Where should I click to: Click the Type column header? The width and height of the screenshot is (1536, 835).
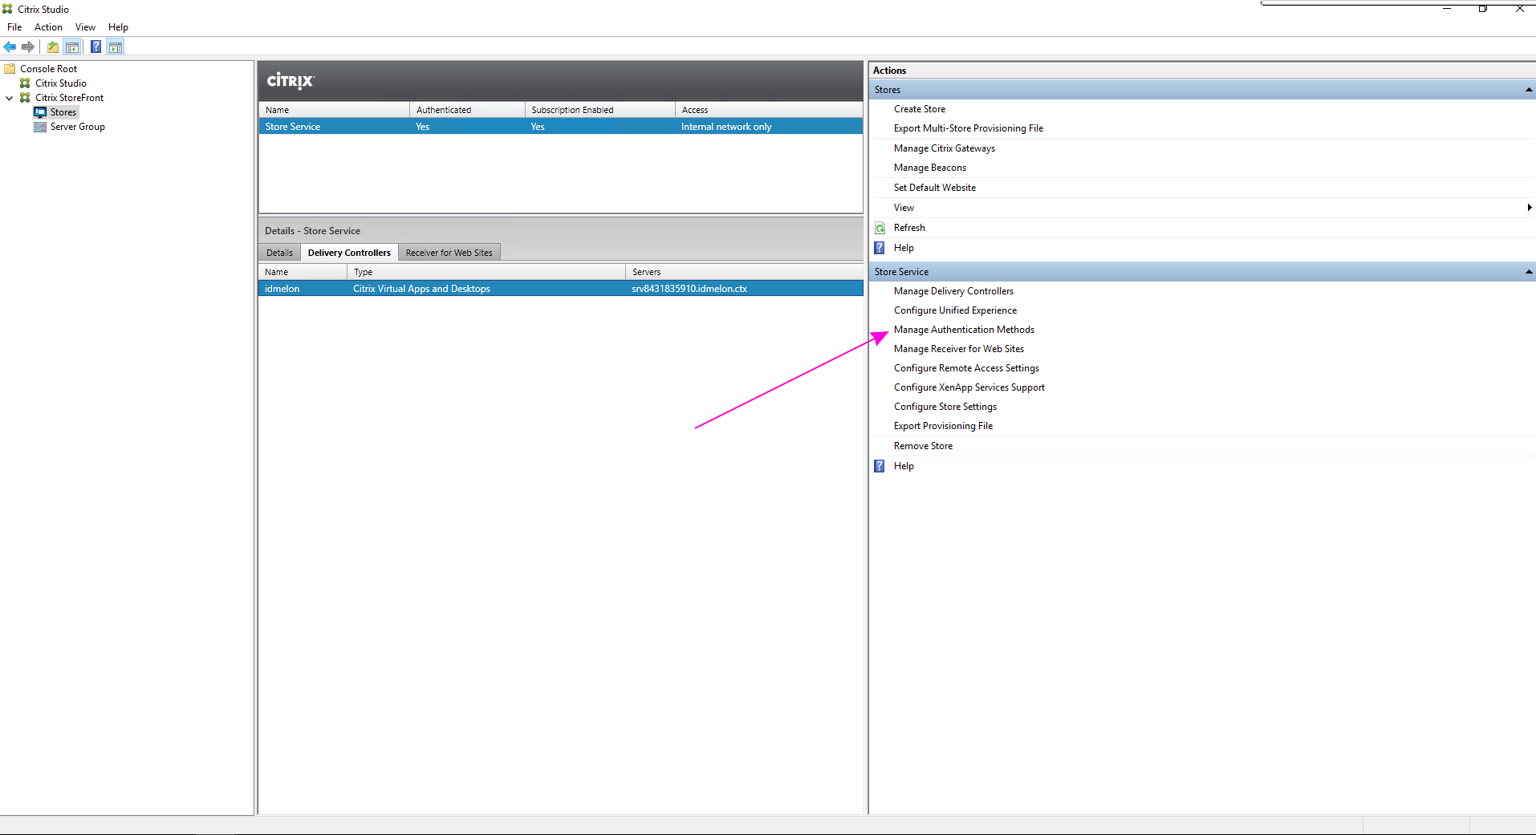486,272
